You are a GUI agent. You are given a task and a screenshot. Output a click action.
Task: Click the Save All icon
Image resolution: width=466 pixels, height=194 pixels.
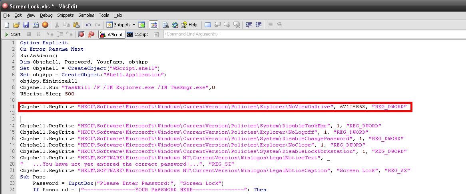pos(36,25)
